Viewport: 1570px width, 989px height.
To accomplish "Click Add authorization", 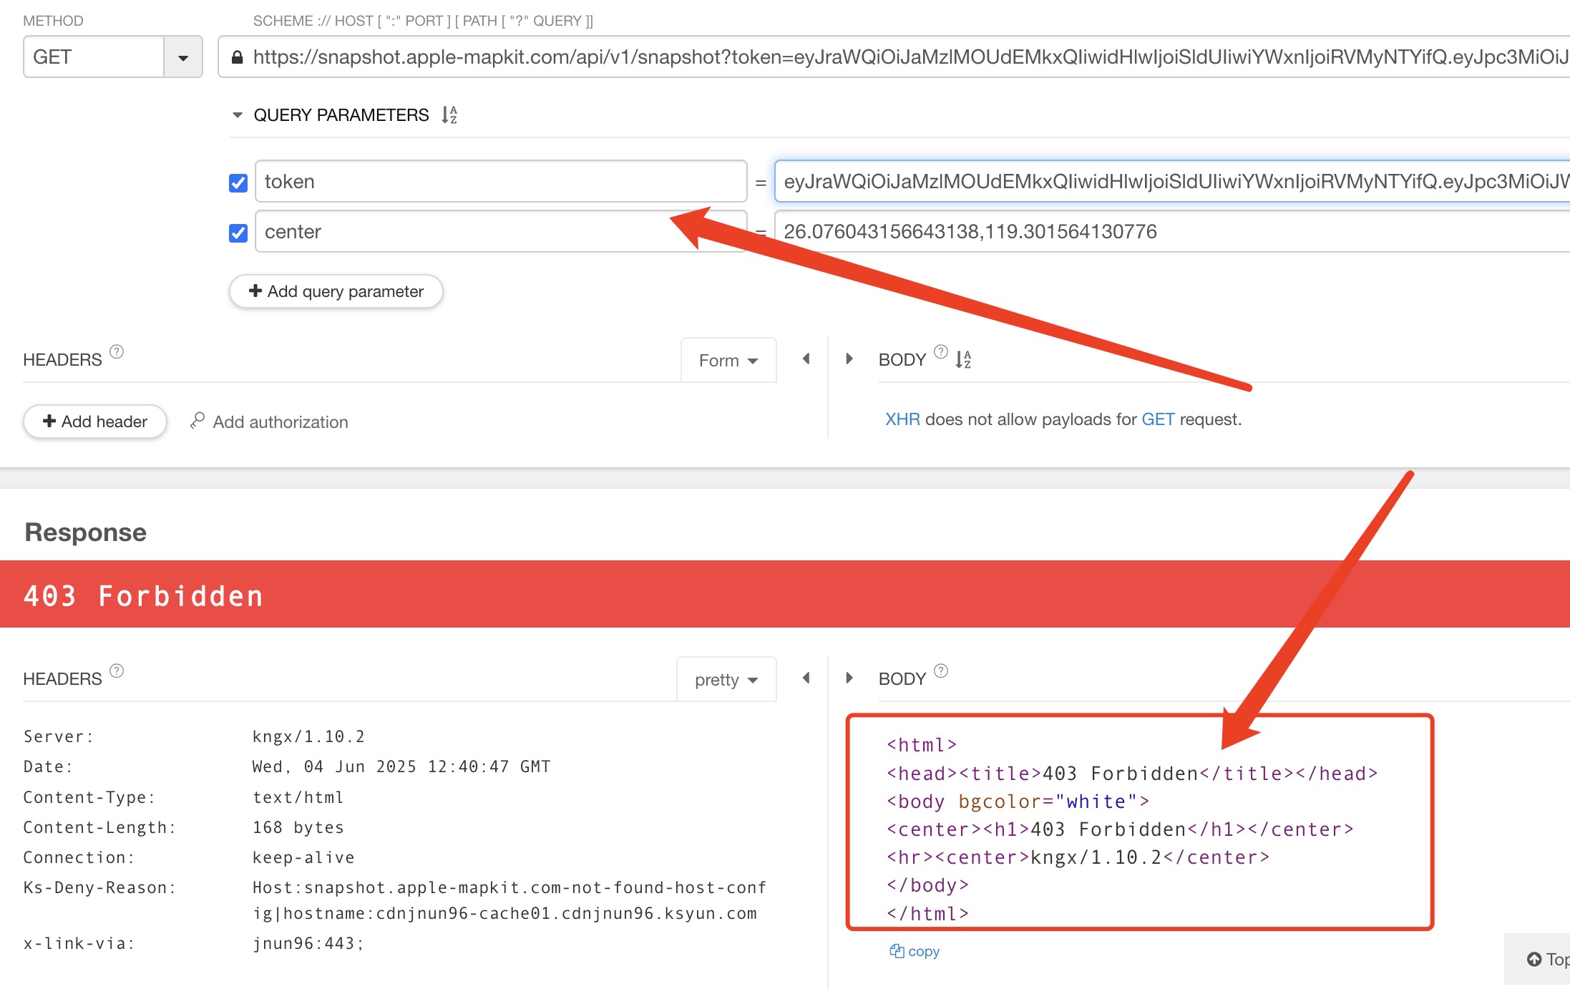I will tap(269, 422).
